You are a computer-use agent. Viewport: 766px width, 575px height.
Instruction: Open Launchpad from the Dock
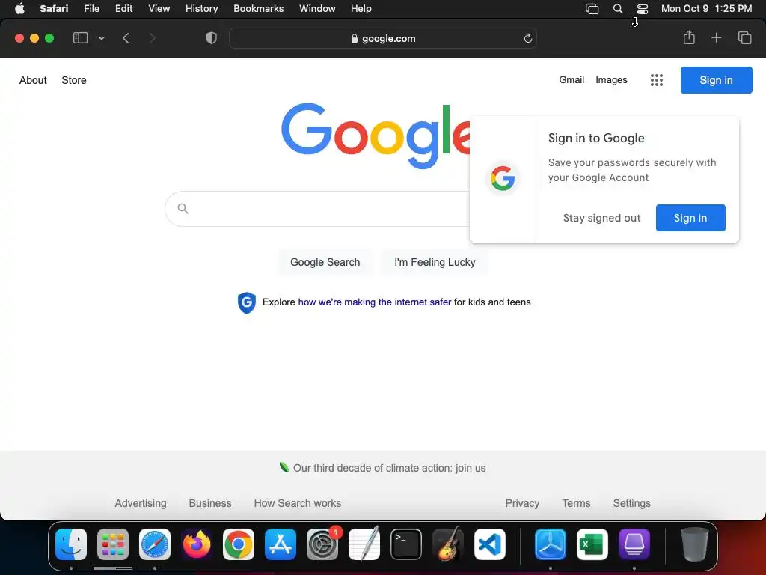click(113, 544)
